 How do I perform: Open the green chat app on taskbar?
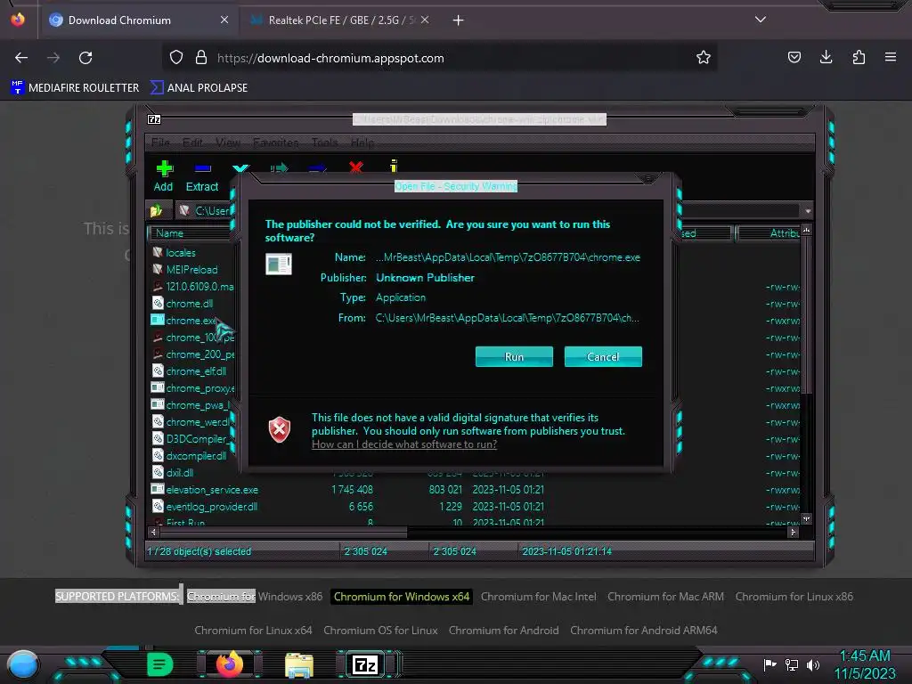(x=160, y=664)
